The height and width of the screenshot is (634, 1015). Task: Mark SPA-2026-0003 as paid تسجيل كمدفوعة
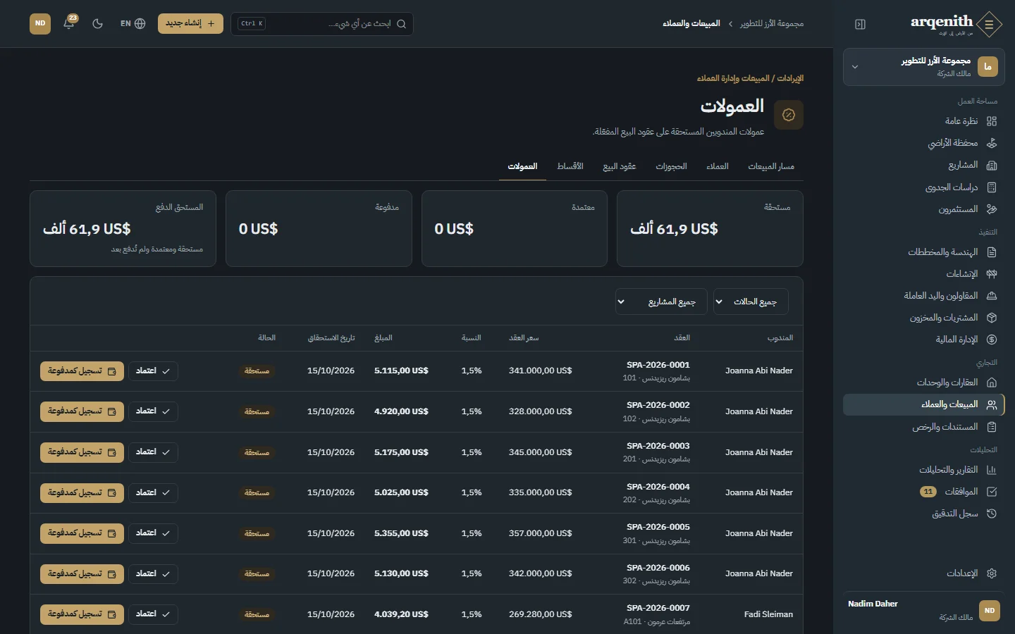point(82,452)
